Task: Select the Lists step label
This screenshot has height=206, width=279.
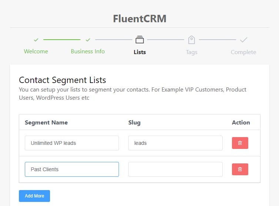Action: coord(140,52)
